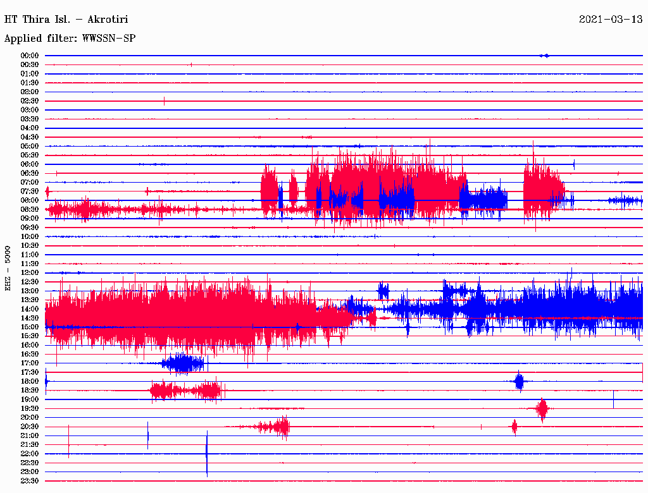Click the 03:30 time label
Viewport: 648px width, 493px height.
coord(30,119)
